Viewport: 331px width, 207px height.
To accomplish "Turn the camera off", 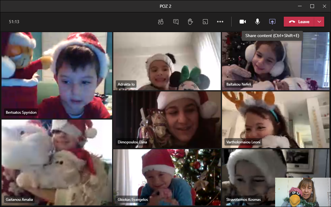I will pyautogui.click(x=243, y=22).
